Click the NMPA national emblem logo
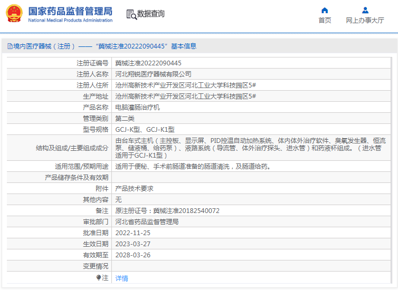The height and width of the screenshot is (290, 398). (14, 14)
